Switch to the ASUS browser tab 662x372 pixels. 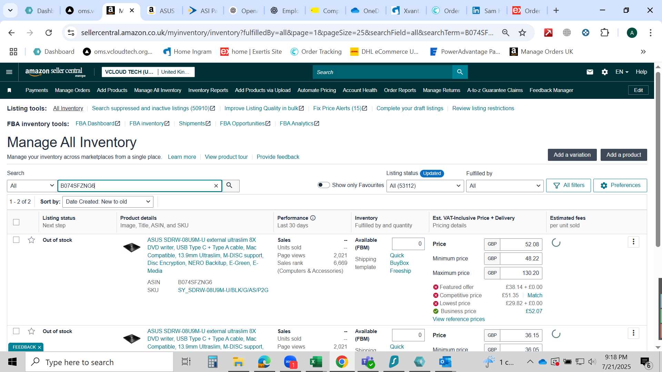pos(161,11)
